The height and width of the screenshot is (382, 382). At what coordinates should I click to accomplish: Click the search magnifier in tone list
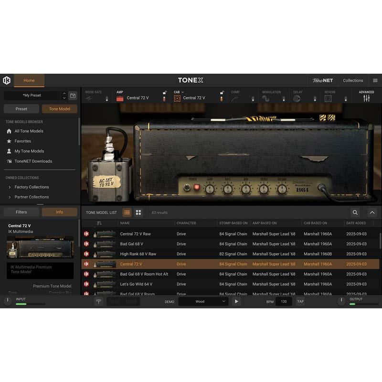(x=355, y=212)
